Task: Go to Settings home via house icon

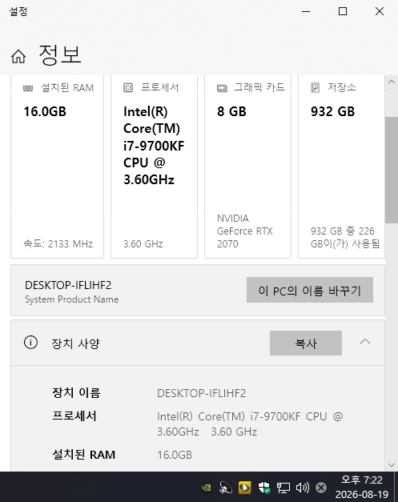Action: [18, 57]
